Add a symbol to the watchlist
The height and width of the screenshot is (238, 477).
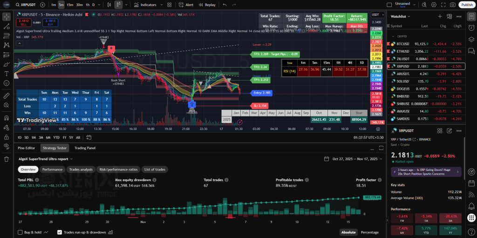pos(440,16)
